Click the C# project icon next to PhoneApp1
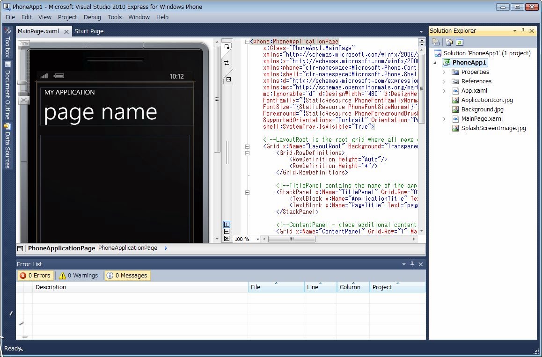542x357 pixels. point(447,63)
